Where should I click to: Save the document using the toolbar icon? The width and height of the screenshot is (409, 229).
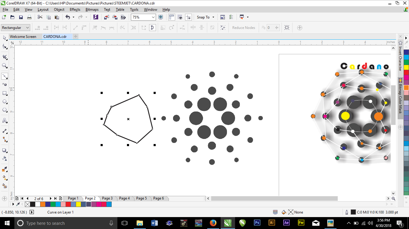pyautogui.click(x=21, y=17)
